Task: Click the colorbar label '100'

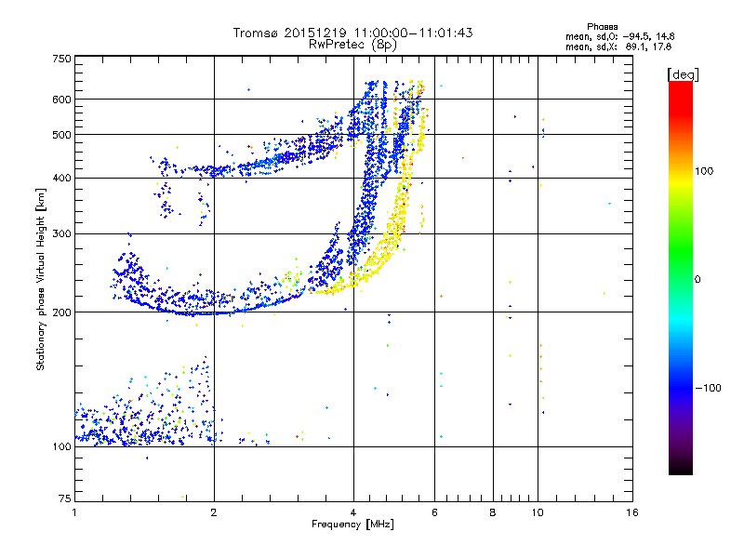Action: [704, 171]
